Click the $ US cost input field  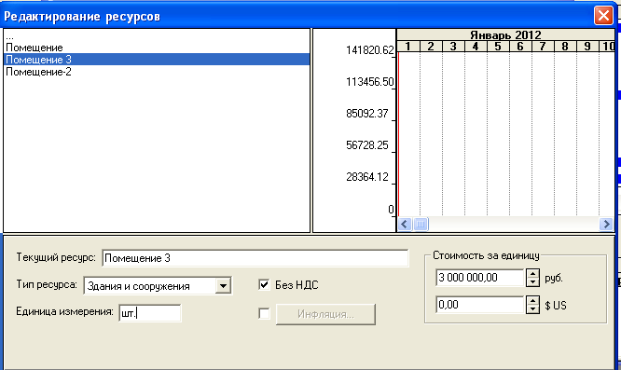pos(479,305)
